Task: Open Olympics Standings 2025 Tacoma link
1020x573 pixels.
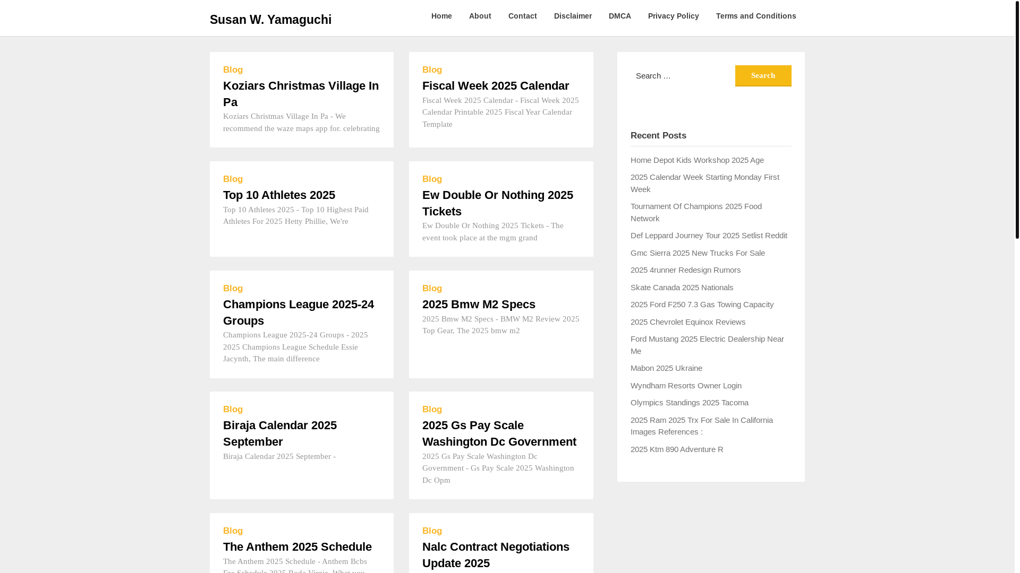Action: click(689, 402)
